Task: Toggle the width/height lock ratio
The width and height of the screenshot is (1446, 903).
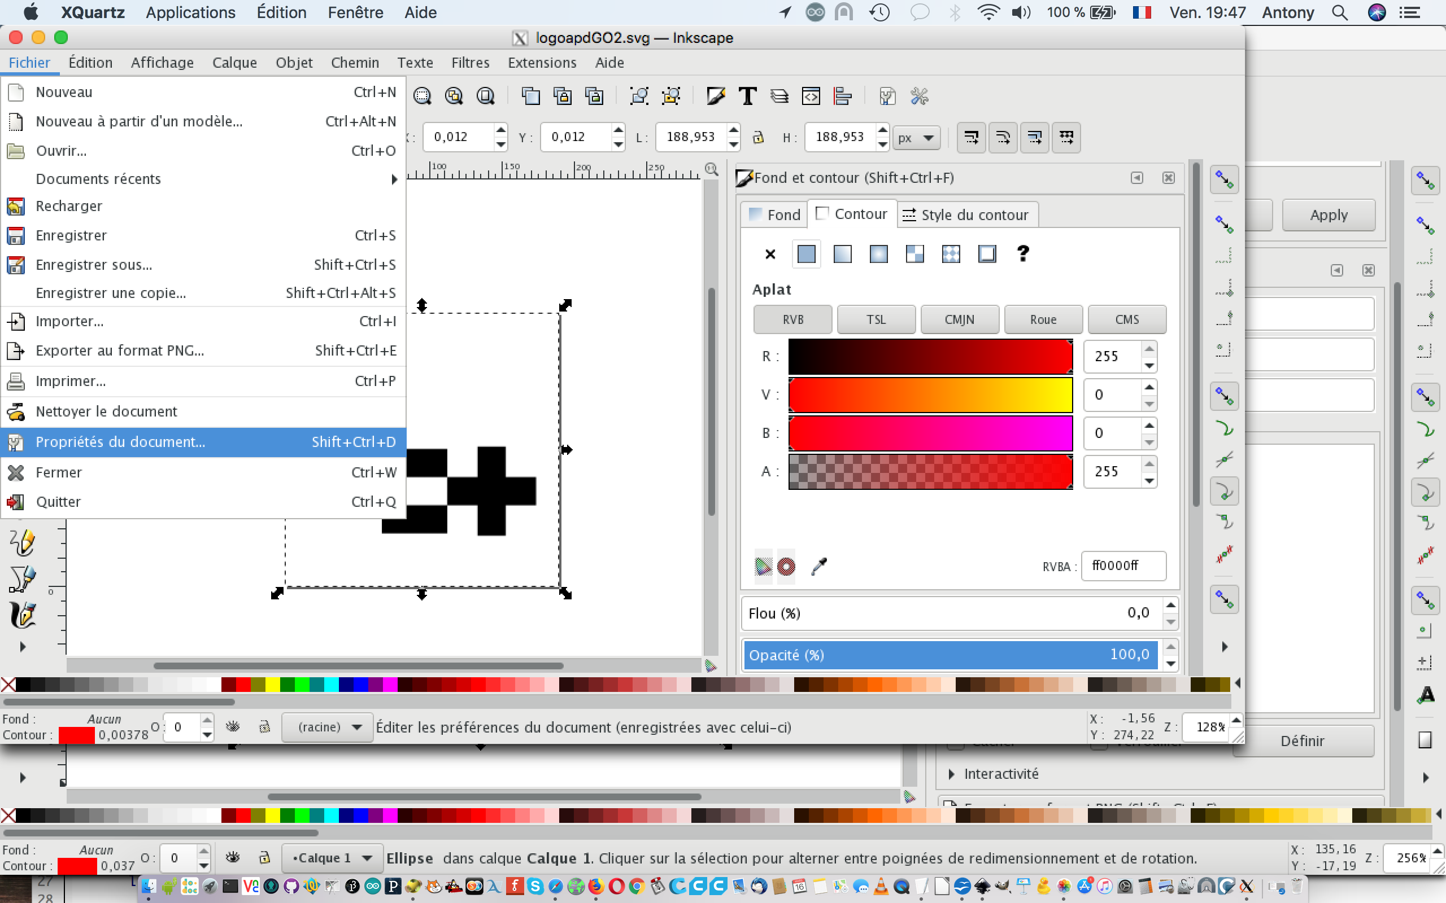Action: (757, 137)
